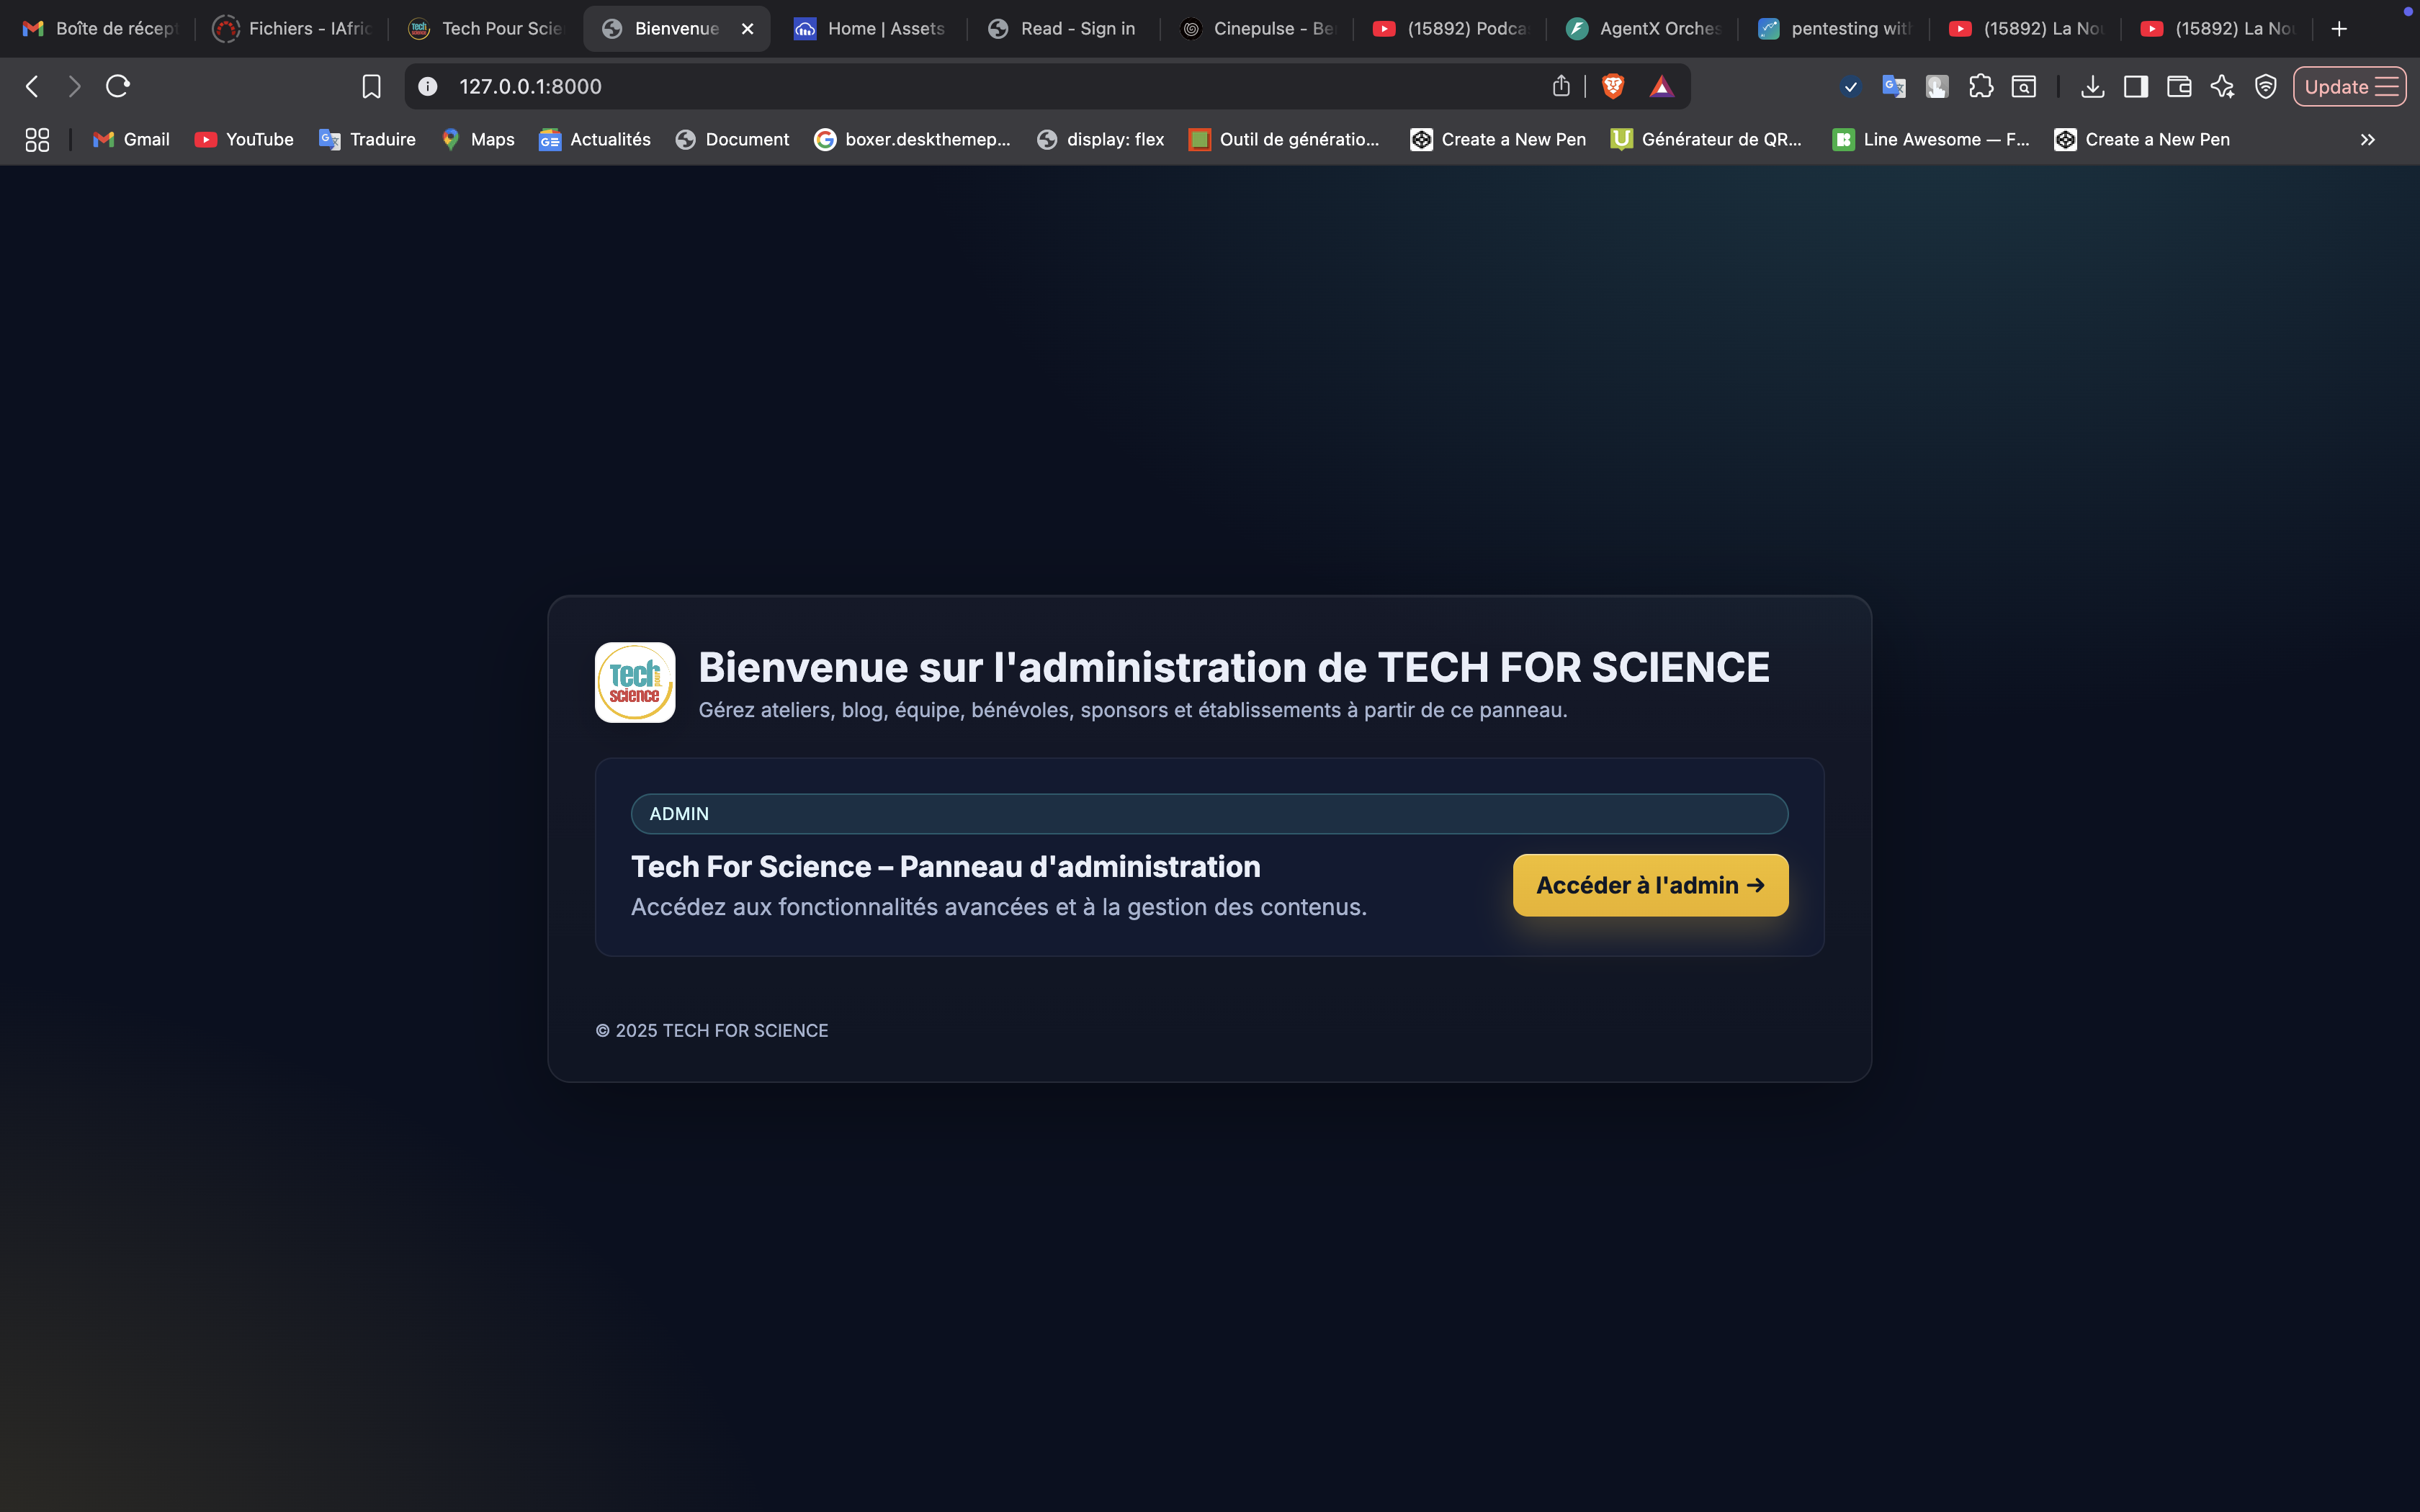Viewport: 2420px width, 1512px height.
Task: Click the © 2025 TECH FOR SCIENCE footer text
Action: click(x=712, y=1030)
